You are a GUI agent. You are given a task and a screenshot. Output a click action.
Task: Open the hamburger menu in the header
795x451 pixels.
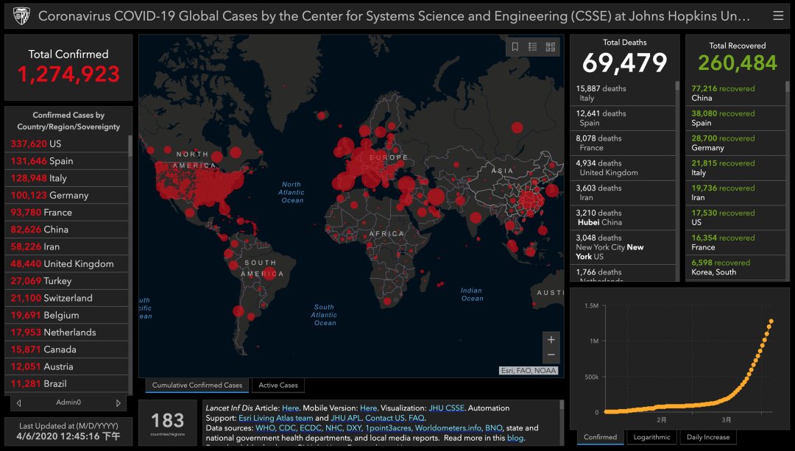pyautogui.click(x=778, y=15)
